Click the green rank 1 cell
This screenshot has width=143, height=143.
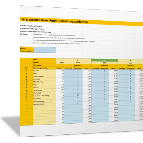[105, 60]
